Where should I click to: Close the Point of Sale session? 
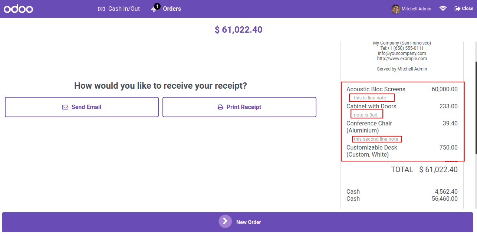coord(464,9)
